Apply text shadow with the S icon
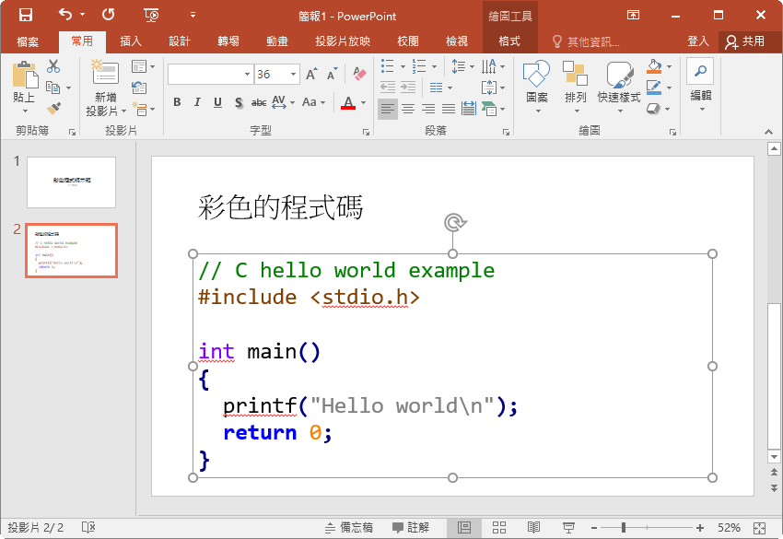 pos(238,103)
